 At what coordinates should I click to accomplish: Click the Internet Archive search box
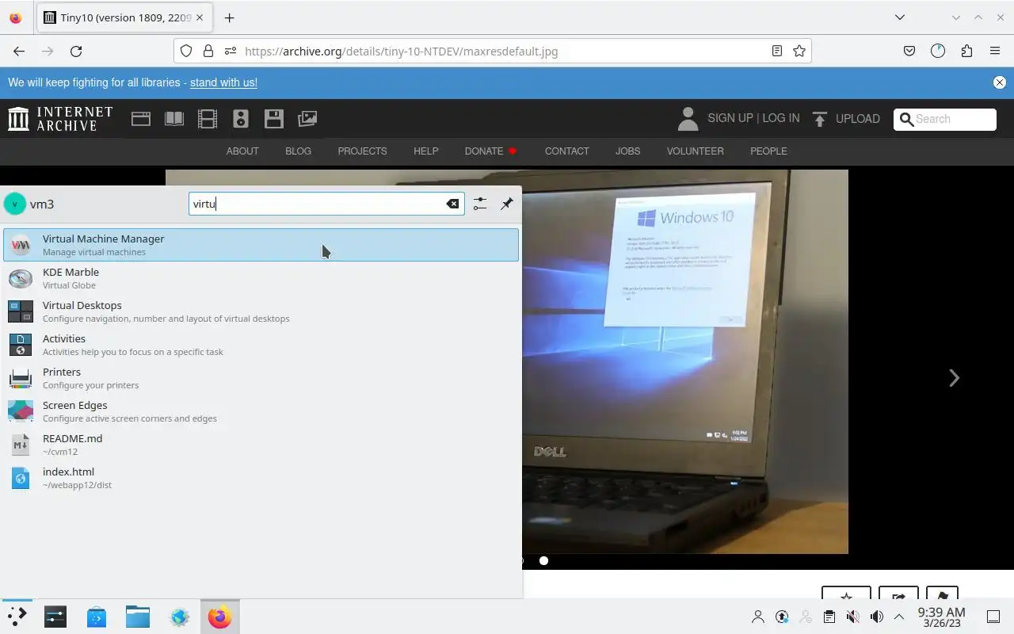pos(945,119)
